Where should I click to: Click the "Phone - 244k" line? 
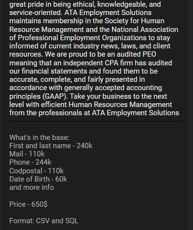click(x=30, y=162)
